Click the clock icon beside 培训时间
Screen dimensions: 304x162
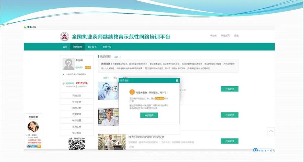pos(63,83)
